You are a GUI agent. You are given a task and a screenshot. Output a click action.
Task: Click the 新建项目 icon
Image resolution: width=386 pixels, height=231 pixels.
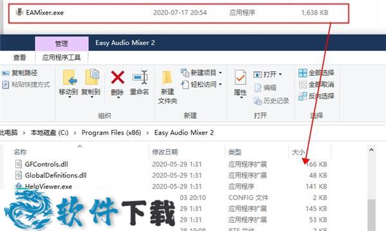185,73
